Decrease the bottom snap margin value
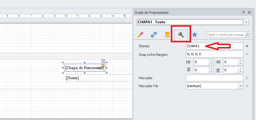256x120 pixels. pos(241,72)
